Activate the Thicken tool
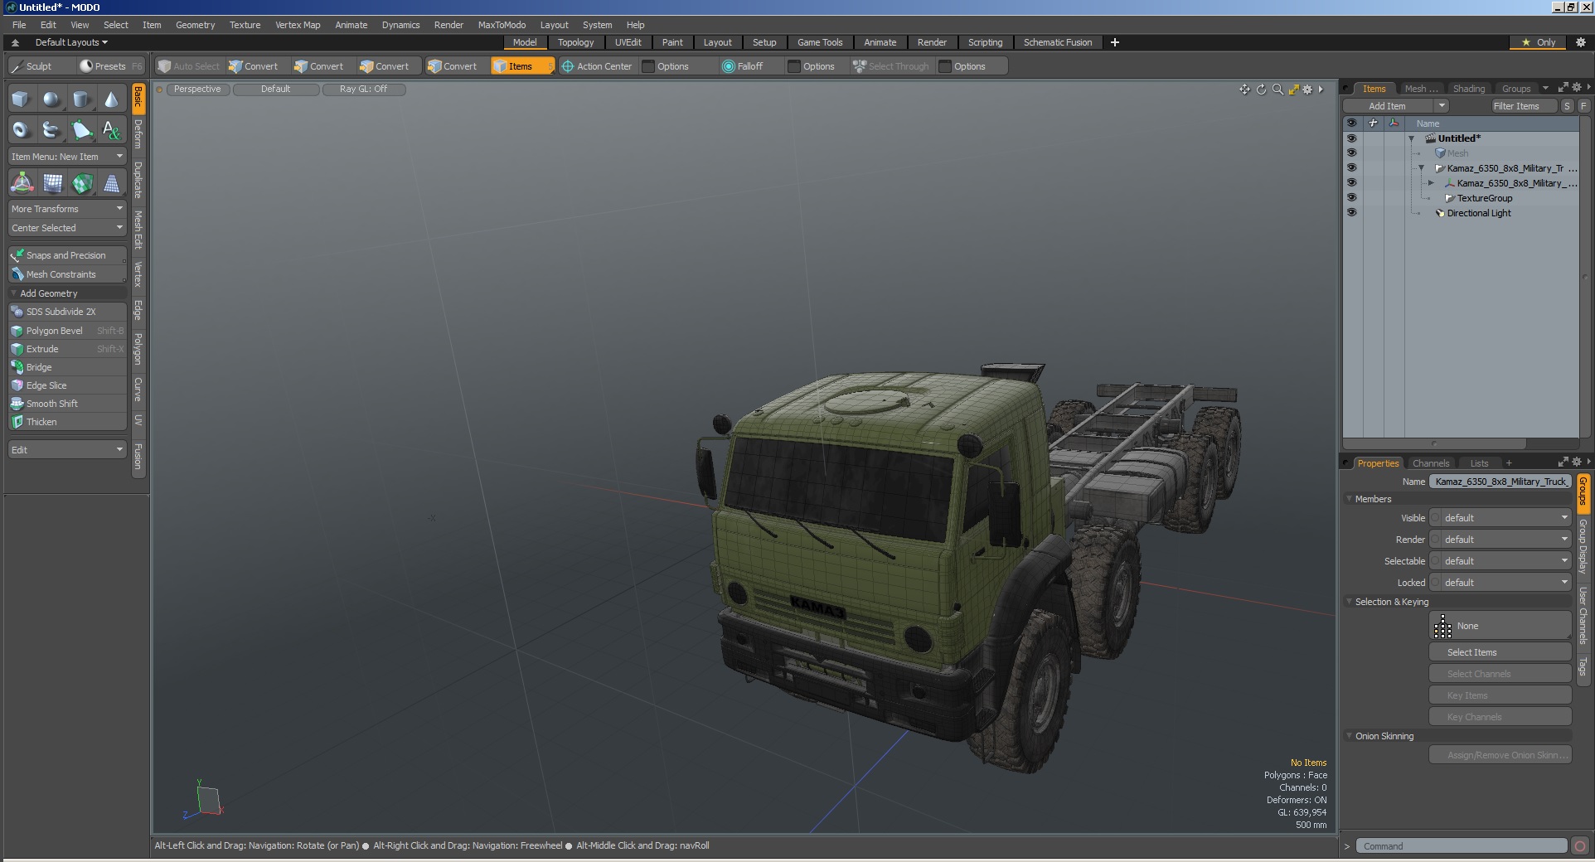Viewport: 1595px width, 862px height. 67,422
